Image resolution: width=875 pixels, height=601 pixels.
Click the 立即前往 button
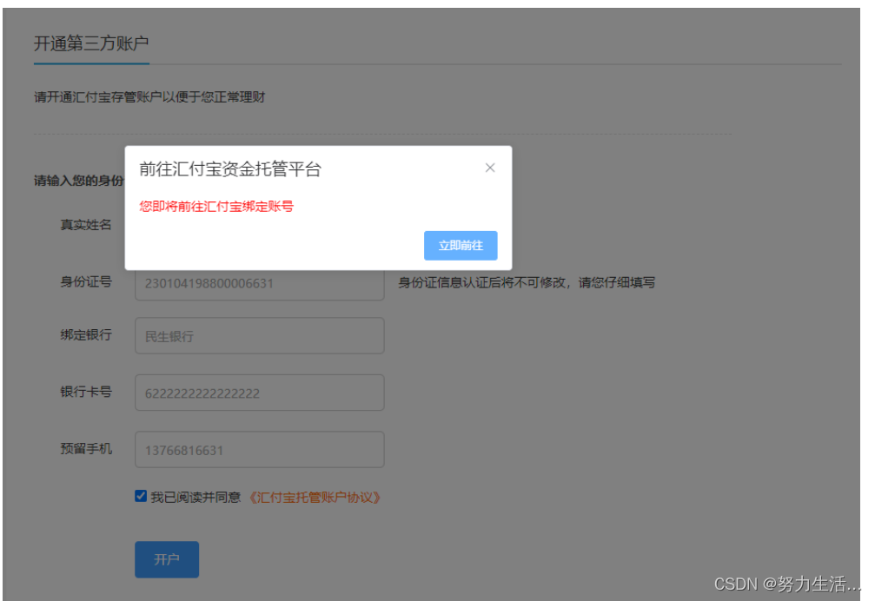(461, 245)
